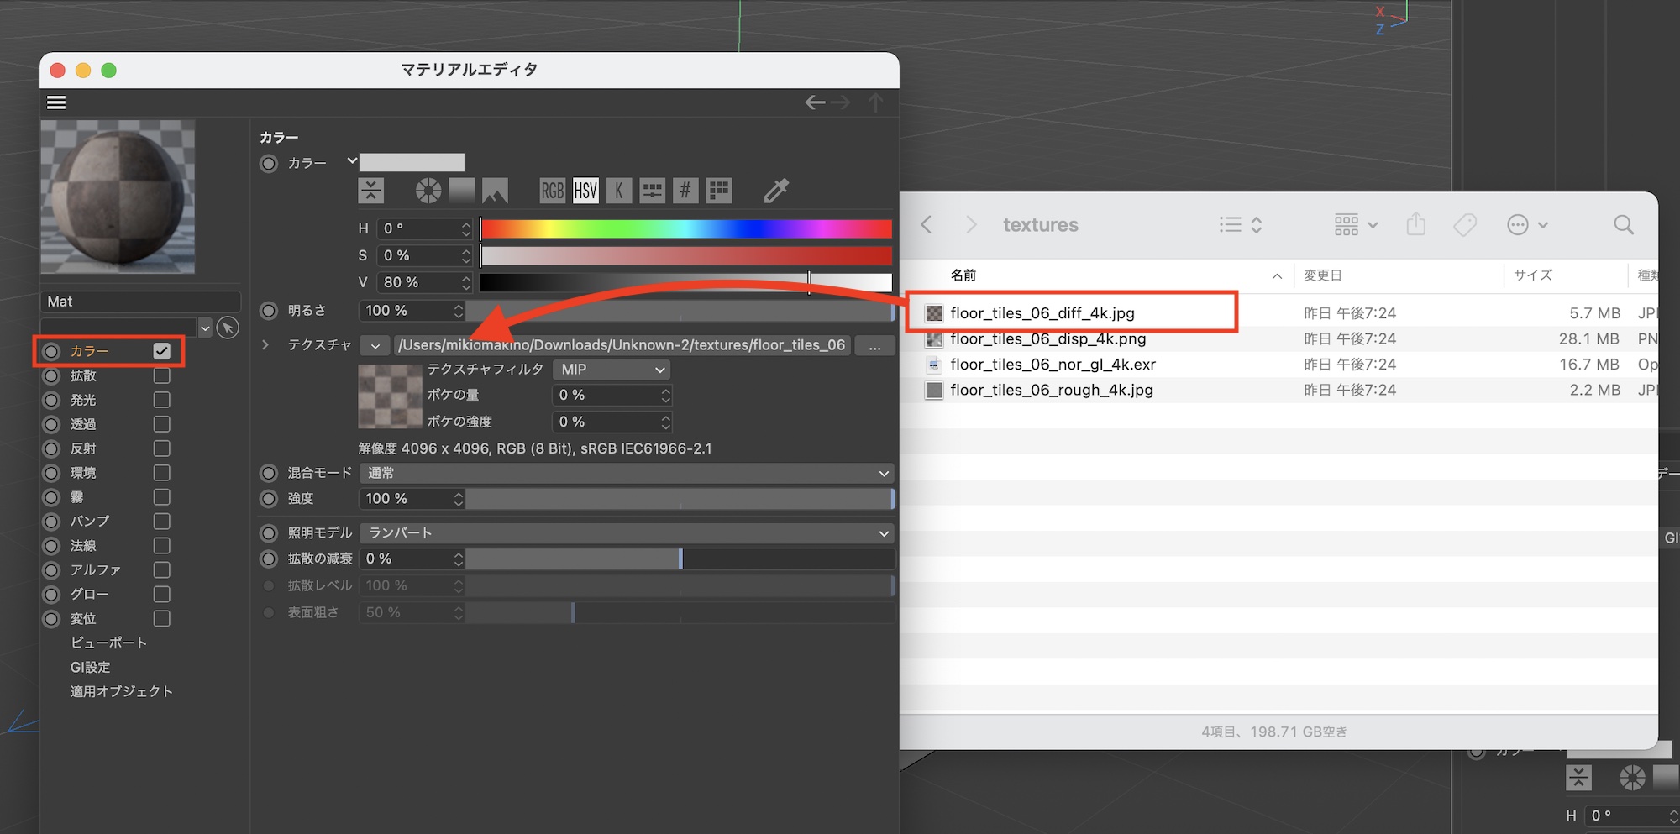
Task: Click the texture file path button
Action: point(622,345)
